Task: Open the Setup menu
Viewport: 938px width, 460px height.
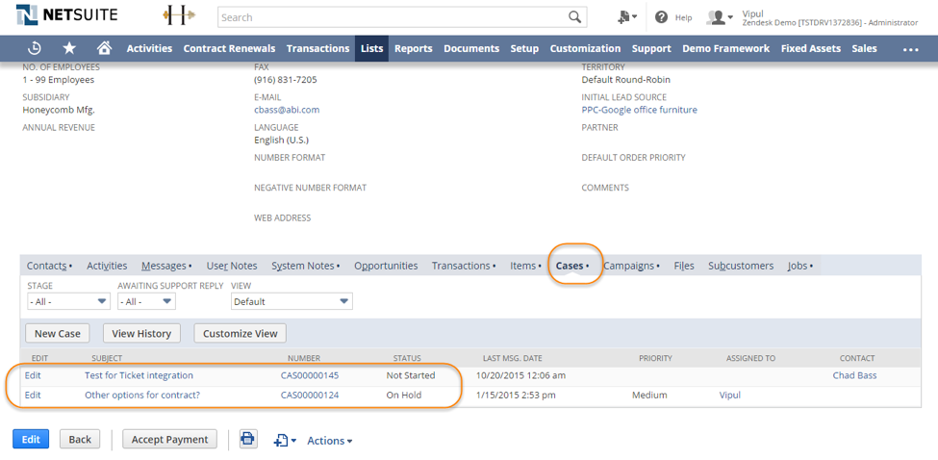Action: 524,48
